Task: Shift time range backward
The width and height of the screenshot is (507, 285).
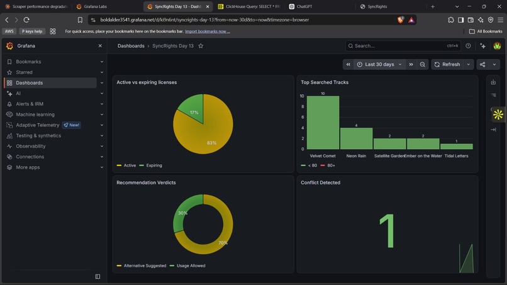Action: pyautogui.click(x=348, y=64)
